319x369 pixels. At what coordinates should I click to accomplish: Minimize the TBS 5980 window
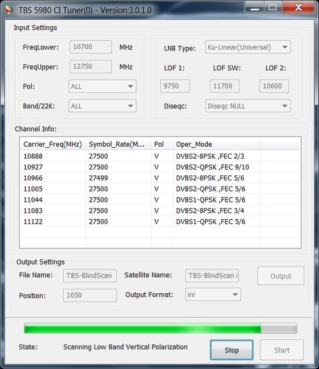(x=255, y=8)
